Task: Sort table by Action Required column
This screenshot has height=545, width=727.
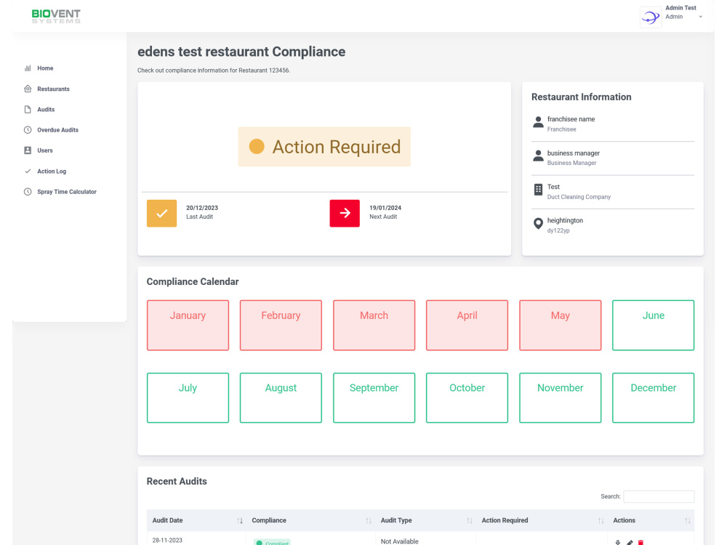Action: pyautogui.click(x=542, y=520)
